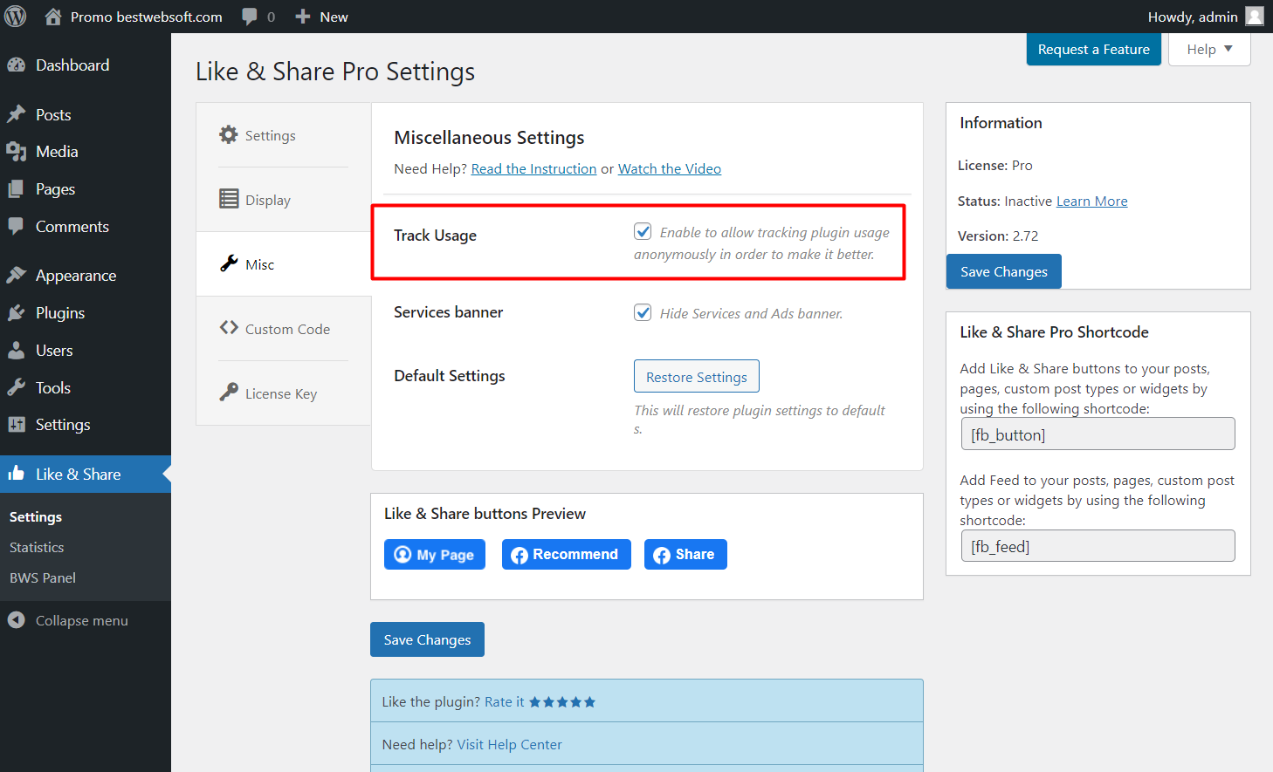This screenshot has width=1273, height=772.
Task: Click the Miscellaneous Settings heading
Action: coord(489,138)
